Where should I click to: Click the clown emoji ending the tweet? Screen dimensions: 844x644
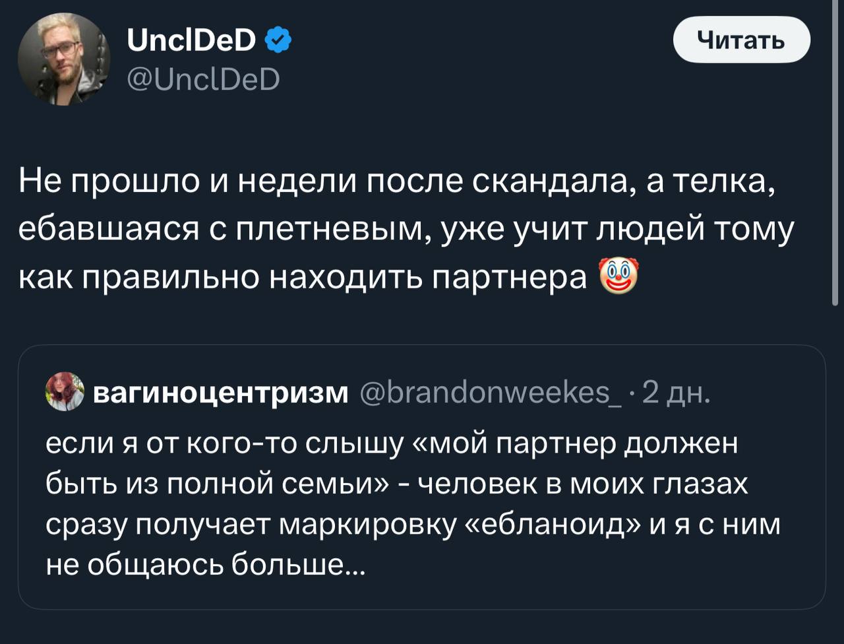pos(618,276)
